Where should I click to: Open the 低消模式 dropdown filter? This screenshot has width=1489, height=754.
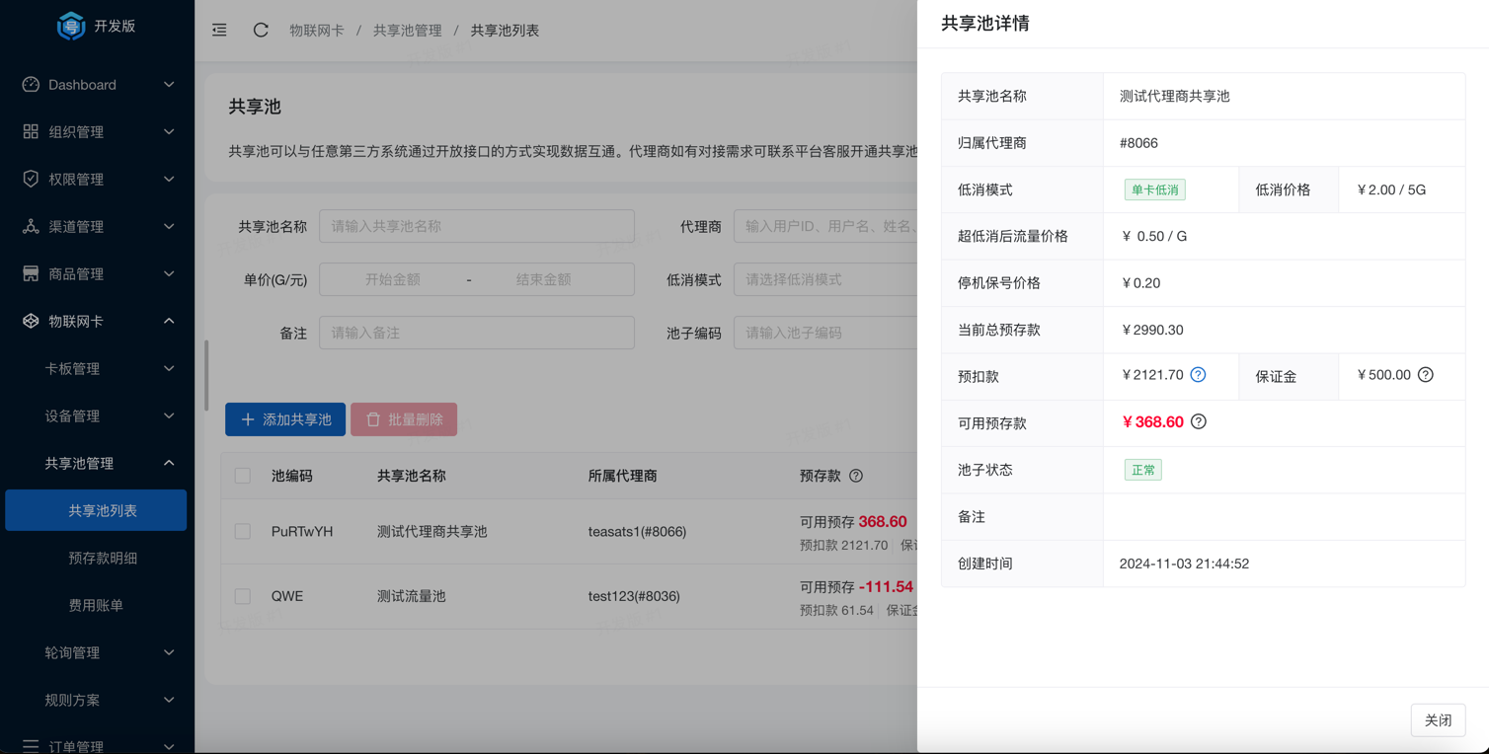(825, 280)
